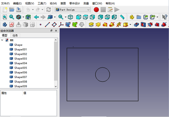The height and width of the screenshot is (117, 169).
Task: Click the measure distance ruler icon
Action: [122, 17]
